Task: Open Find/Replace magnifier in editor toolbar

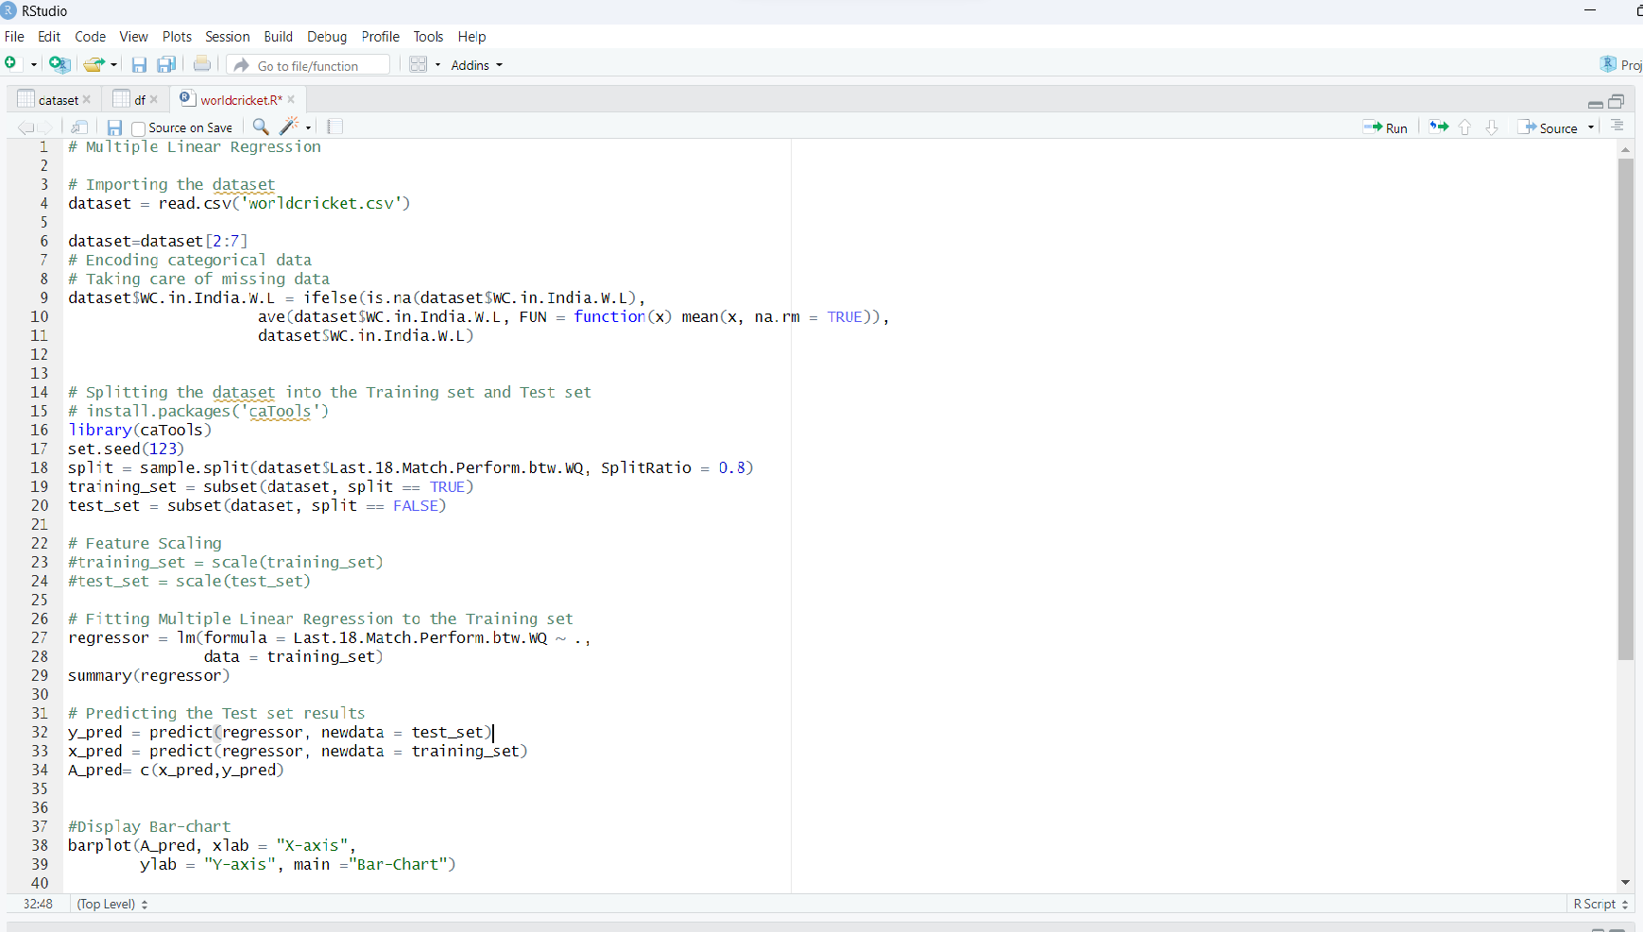Action: pos(261,127)
